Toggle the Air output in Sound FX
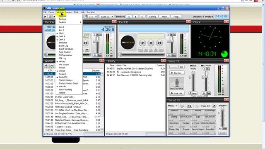The width and height of the screenshot is (265, 149). tap(220, 129)
